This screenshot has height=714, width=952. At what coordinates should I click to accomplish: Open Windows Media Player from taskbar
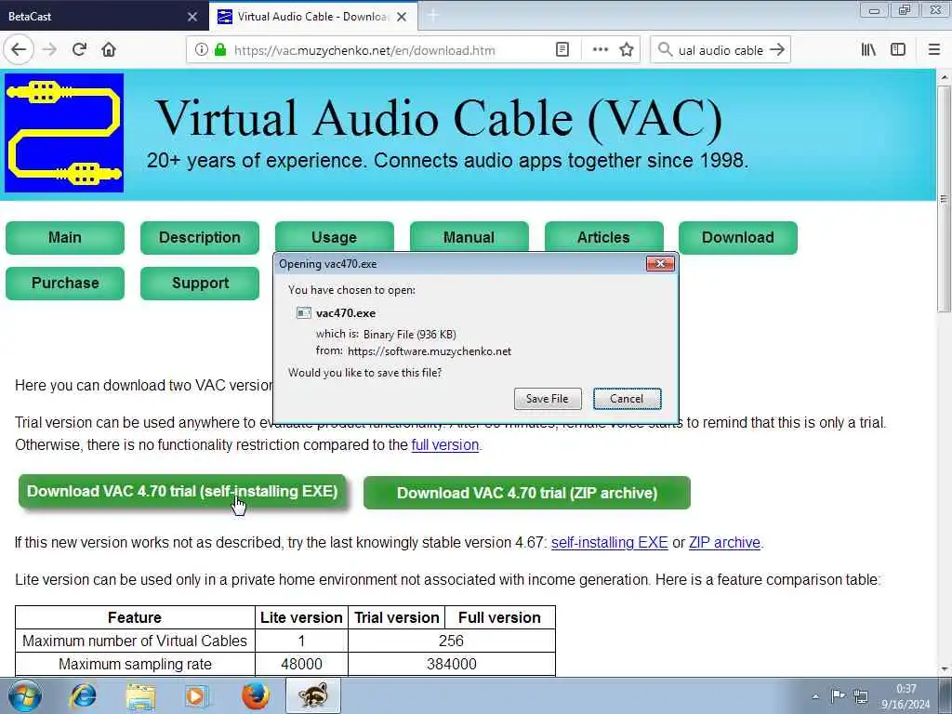click(x=196, y=695)
